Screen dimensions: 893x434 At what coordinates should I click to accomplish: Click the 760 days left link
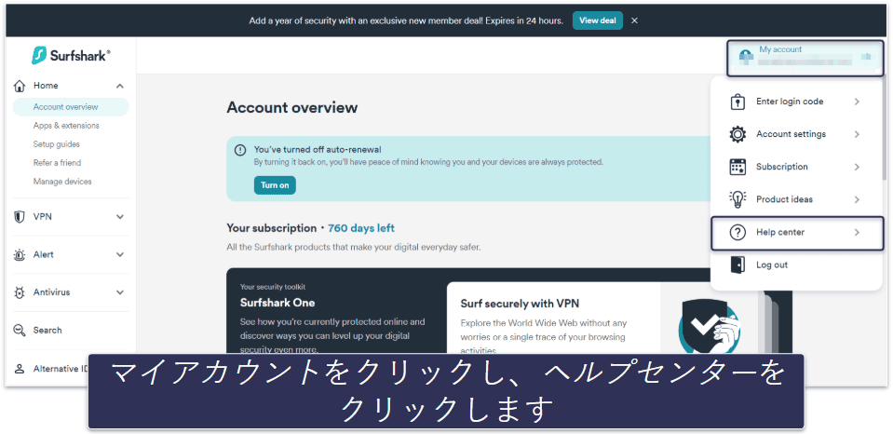pos(361,228)
